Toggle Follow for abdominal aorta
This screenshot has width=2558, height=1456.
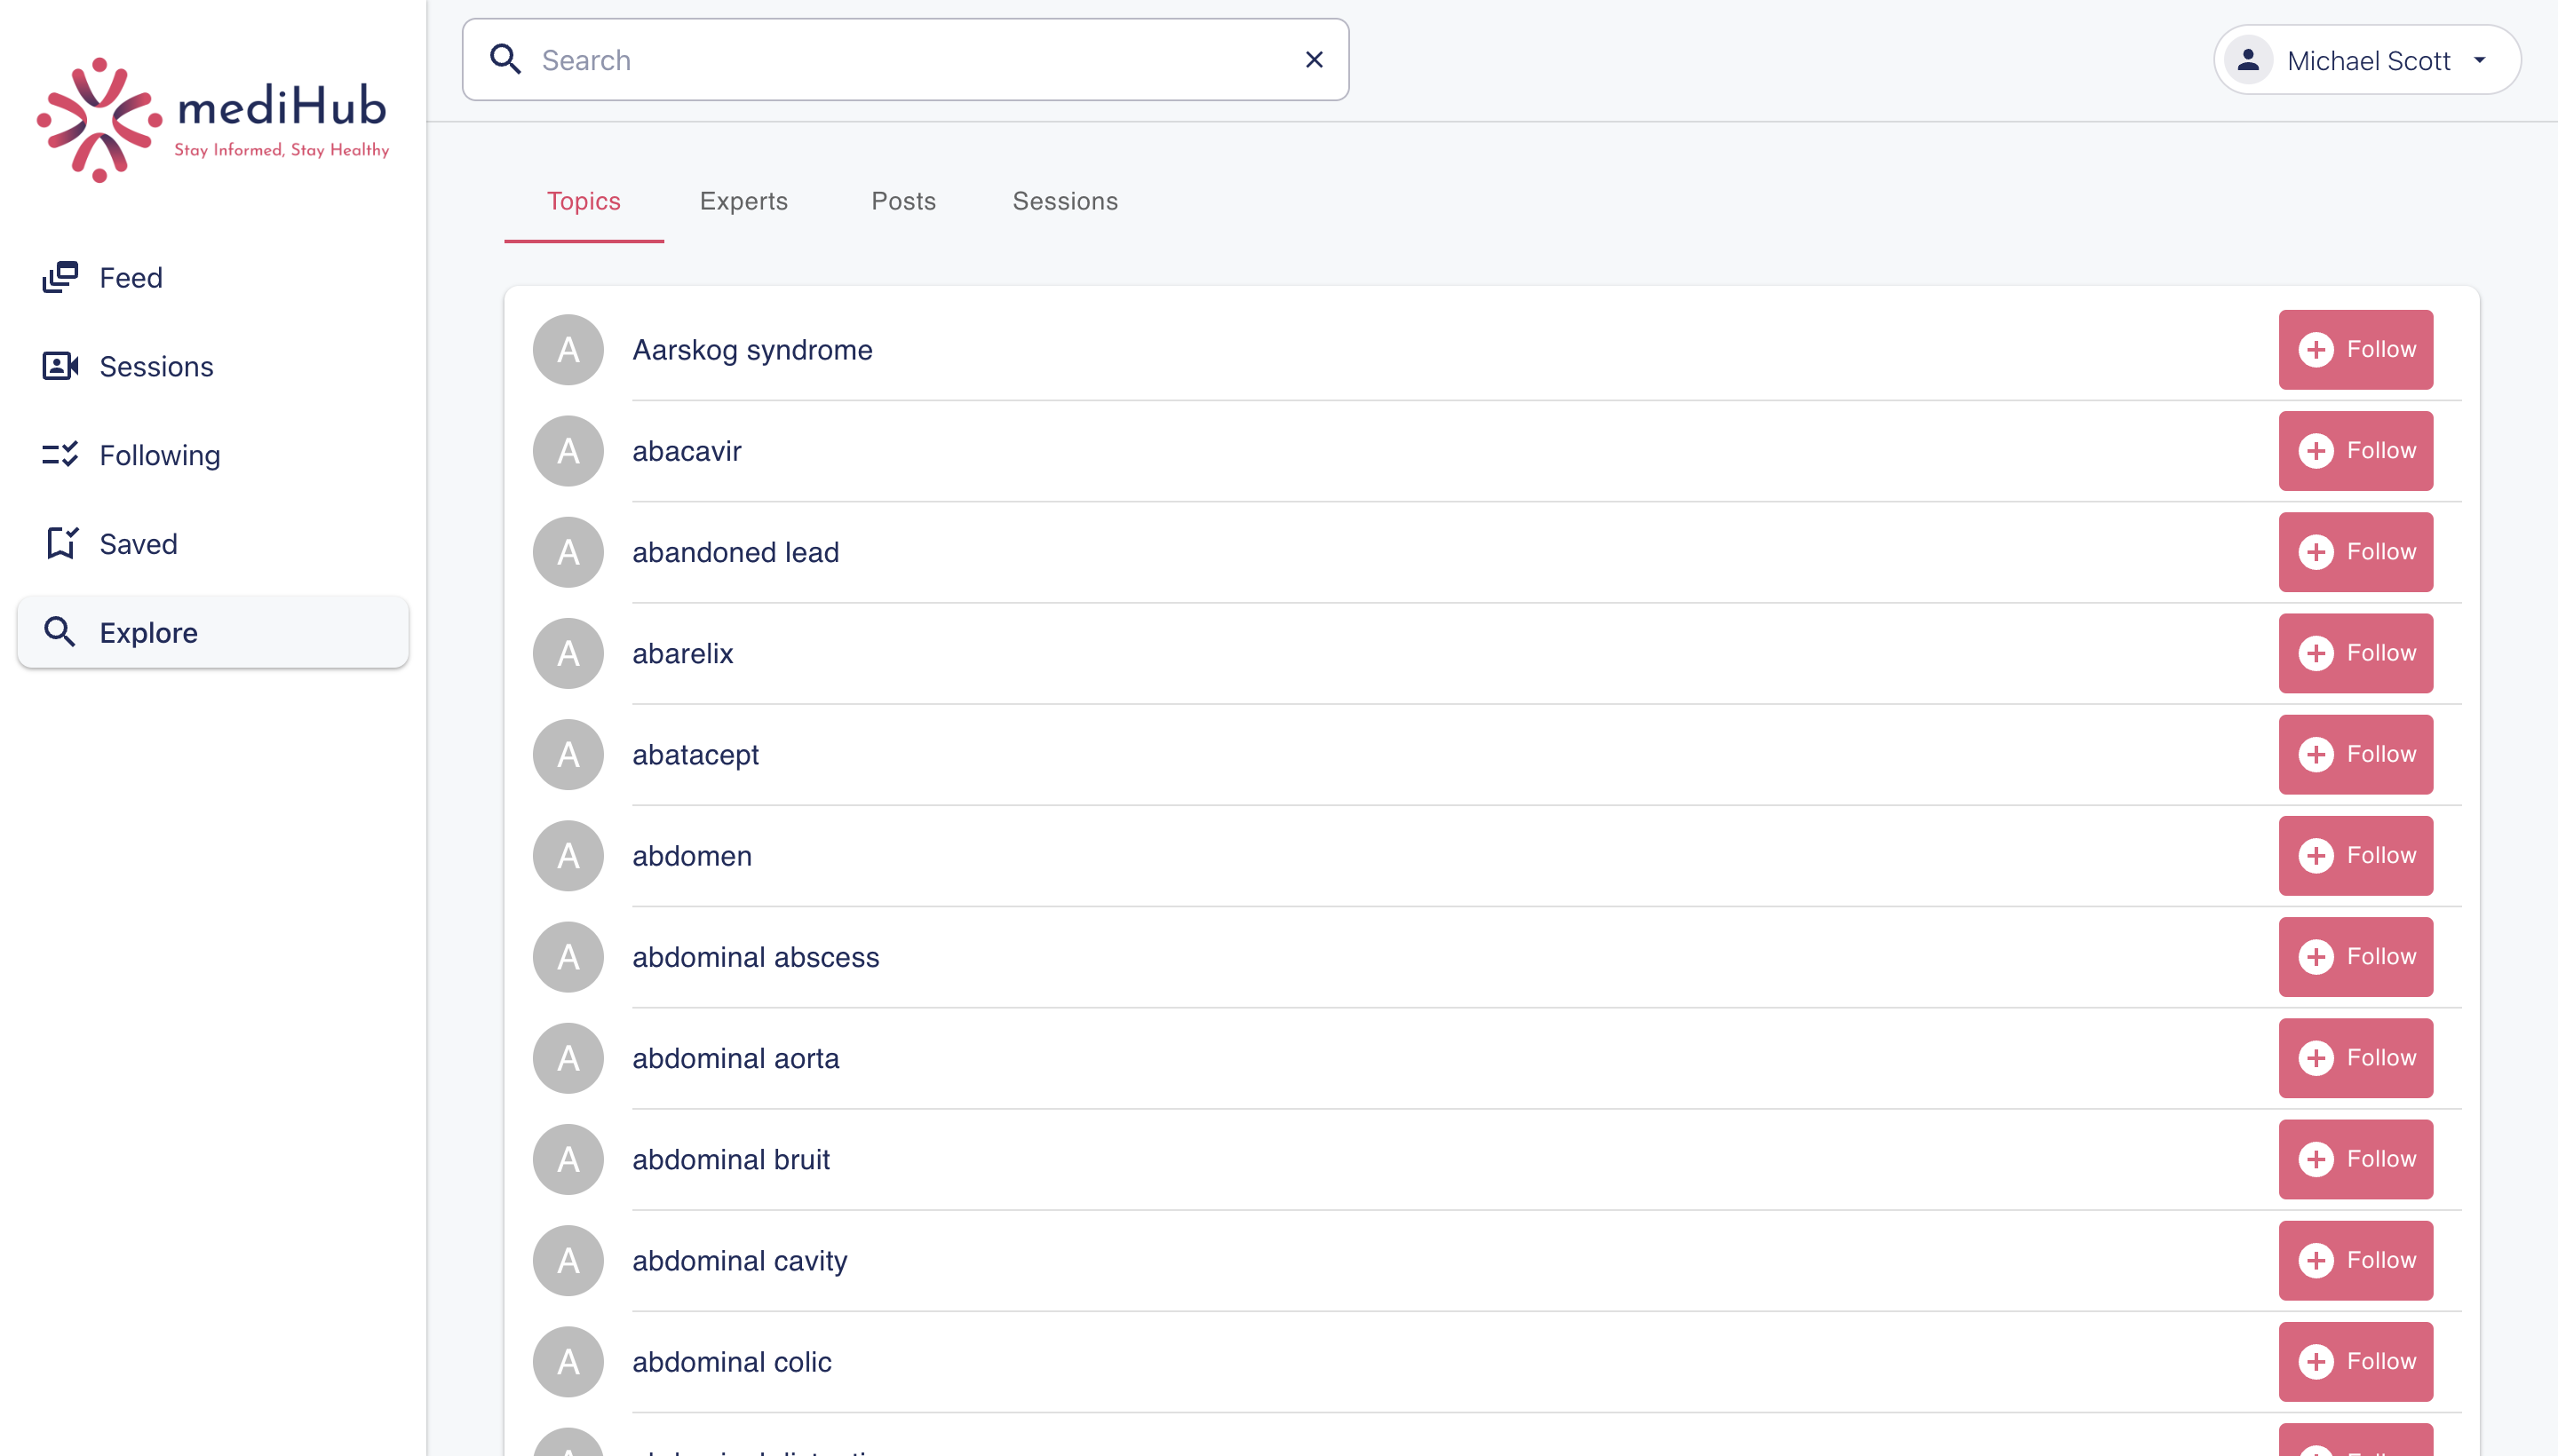(x=2355, y=1058)
